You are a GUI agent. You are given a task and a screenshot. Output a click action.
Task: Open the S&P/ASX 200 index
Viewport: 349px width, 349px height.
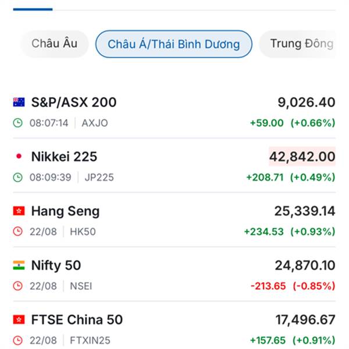[174, 112]
